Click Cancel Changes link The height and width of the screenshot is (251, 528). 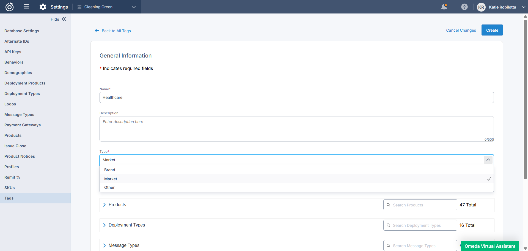461,30
